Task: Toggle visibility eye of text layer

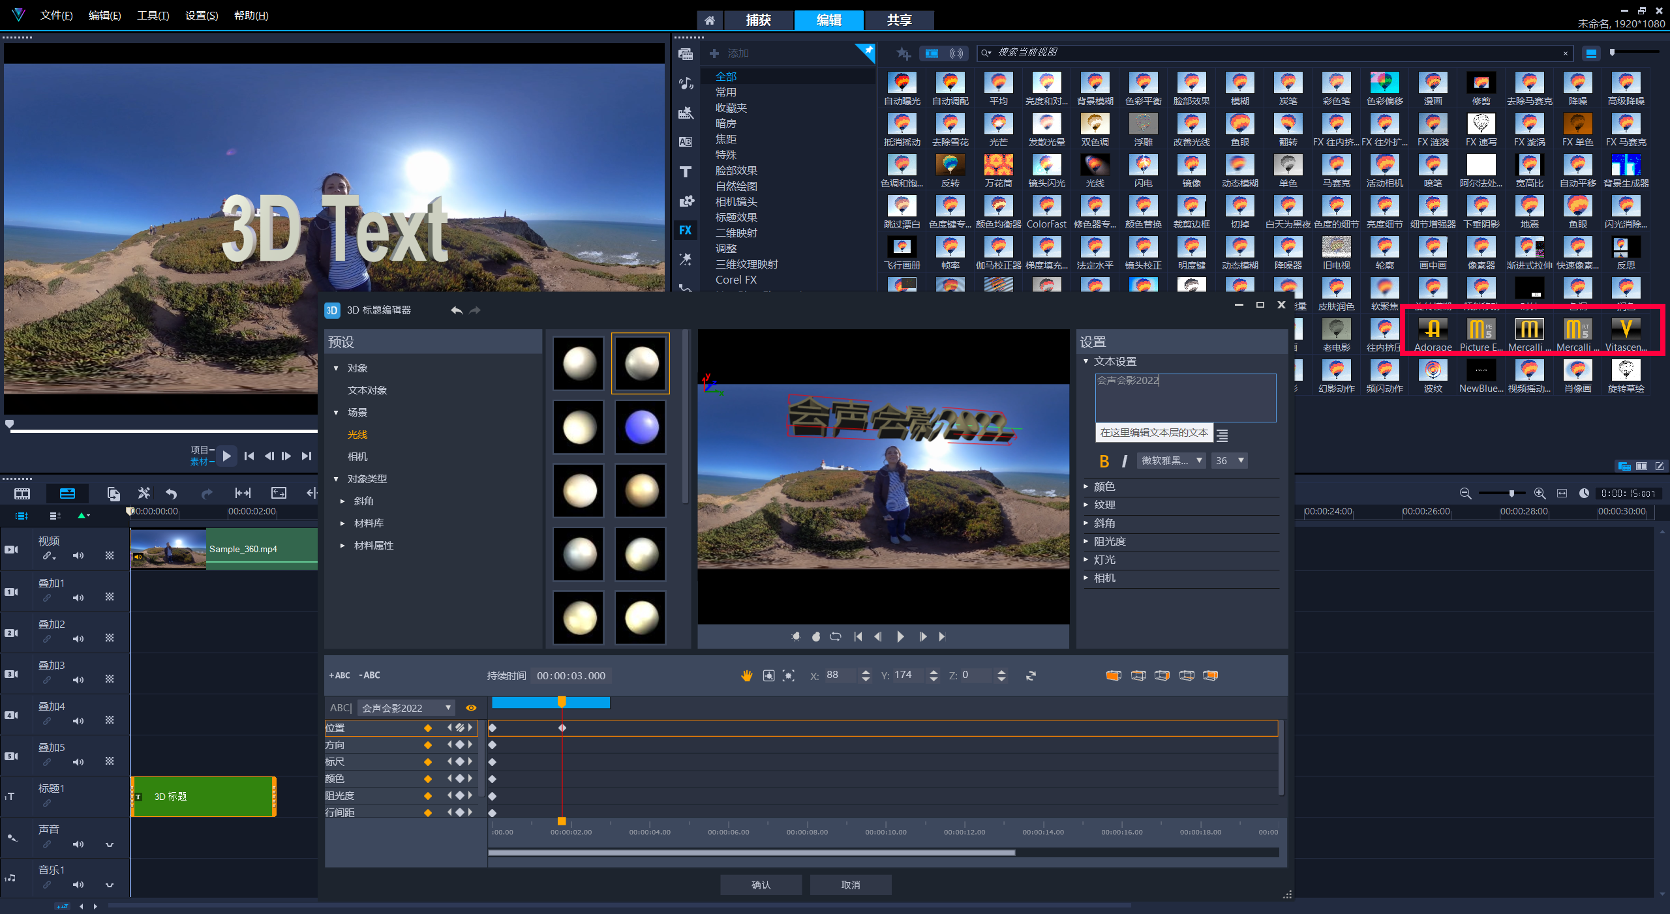Action: click(x=471, y=708)
